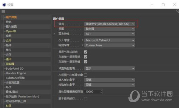
Task: Select 材质 in the category tree
Action: coord(9,106)
